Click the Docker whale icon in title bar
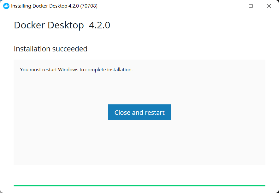 (6, 6)
